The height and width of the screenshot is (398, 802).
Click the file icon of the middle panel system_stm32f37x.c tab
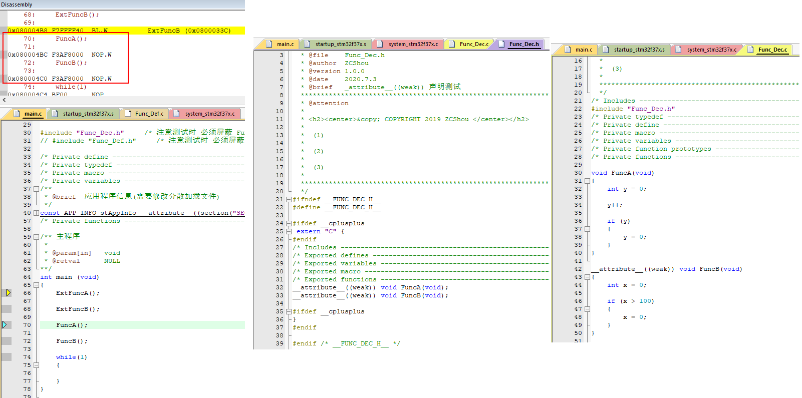tap(380, 44)
